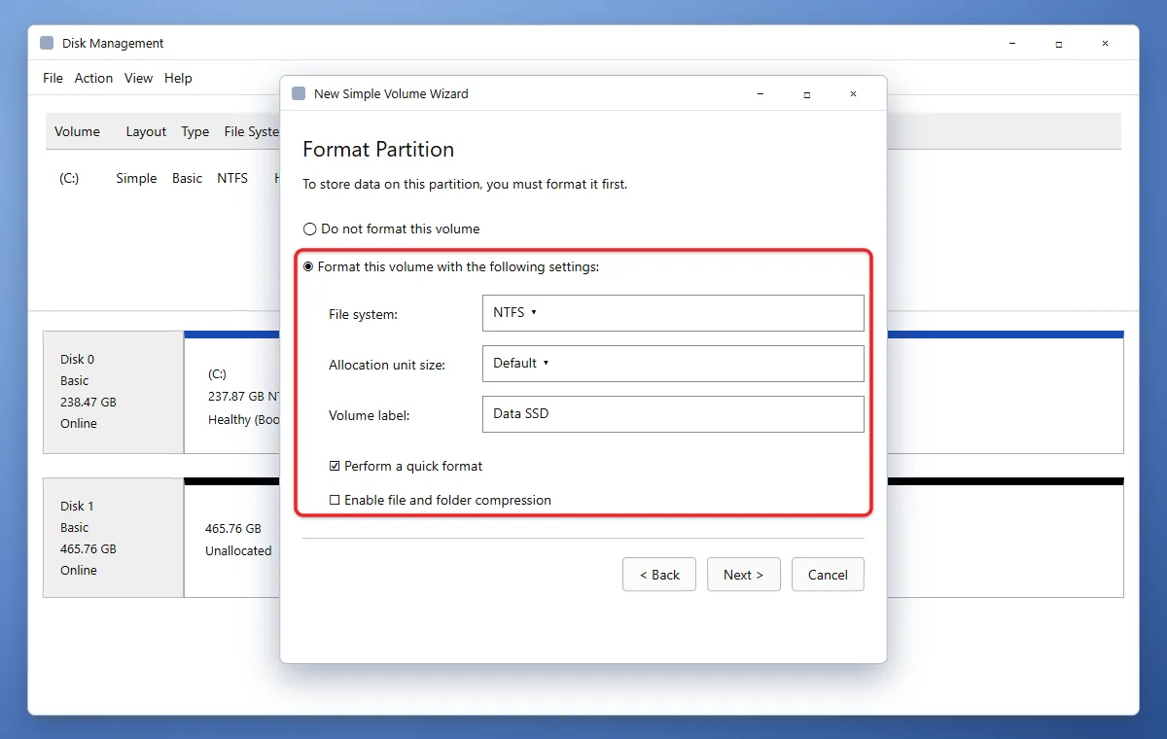
Task: Click the 'Basic' cell in the volume list
Action: click(x=188, y=179)
